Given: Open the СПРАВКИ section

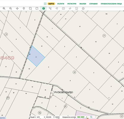Looking at the screenshot, I should 93,4.
